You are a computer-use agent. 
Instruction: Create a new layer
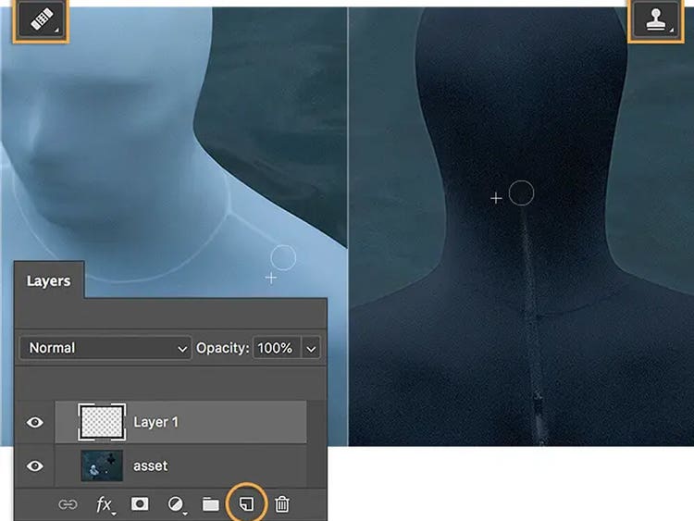[246, 504]
